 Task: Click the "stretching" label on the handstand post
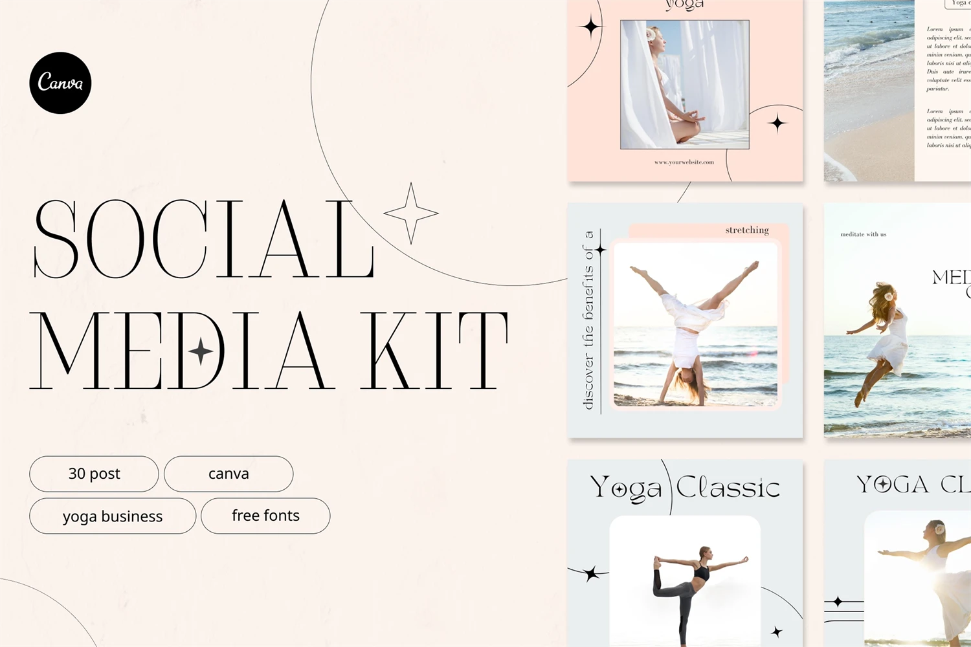[x=747, y=230]
